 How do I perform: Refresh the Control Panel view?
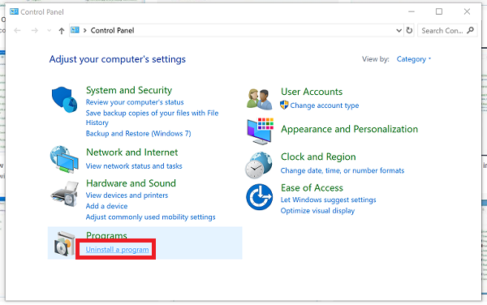pos(409,30)
